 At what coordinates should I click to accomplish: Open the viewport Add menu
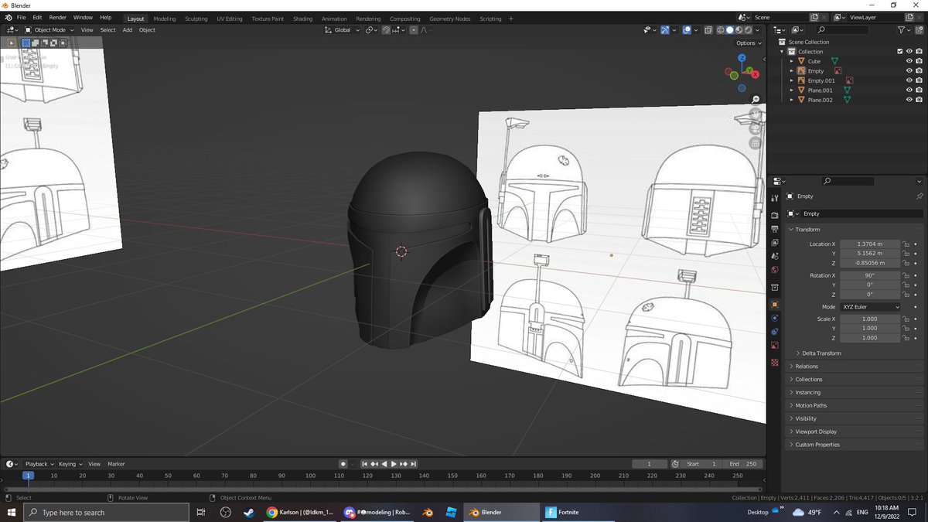click(x=127, y=30)
